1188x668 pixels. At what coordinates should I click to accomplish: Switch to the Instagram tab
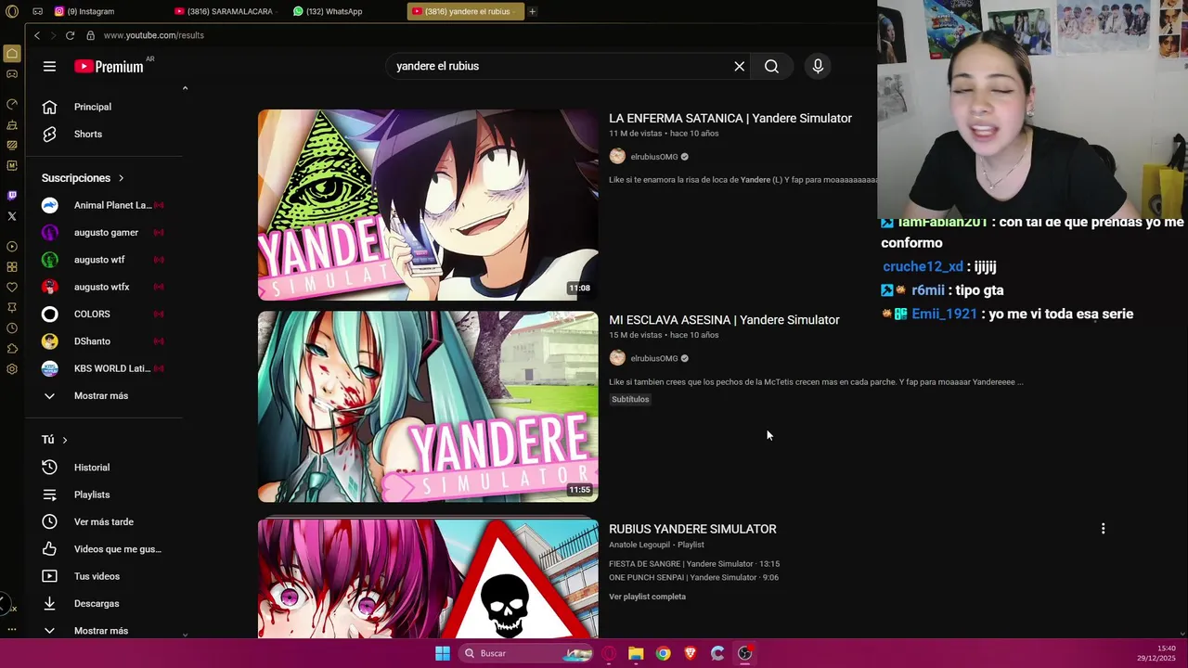click(93, 11)
